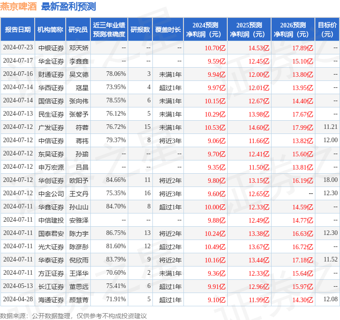Click date 2024-05-13
Image resolution: width=340 pixels, height=320 pixels.
point(18,286)
